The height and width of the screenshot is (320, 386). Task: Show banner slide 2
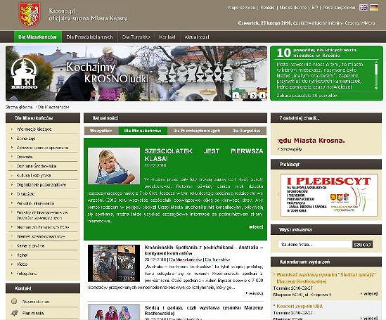tap(245, 96)
